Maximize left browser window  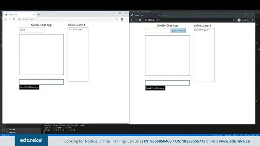point(120,13)
